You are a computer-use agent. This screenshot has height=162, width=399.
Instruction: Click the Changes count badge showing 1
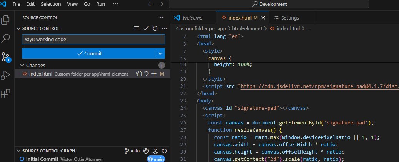[161, 66]
